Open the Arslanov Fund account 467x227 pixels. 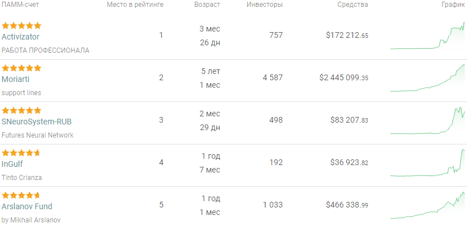(27, 206)
